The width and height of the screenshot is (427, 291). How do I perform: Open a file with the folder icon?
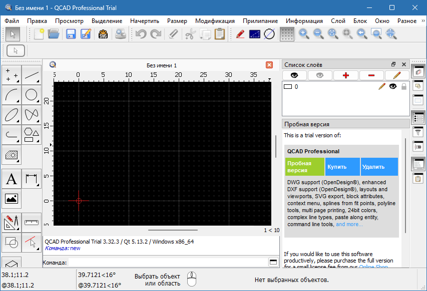point(54,34)
